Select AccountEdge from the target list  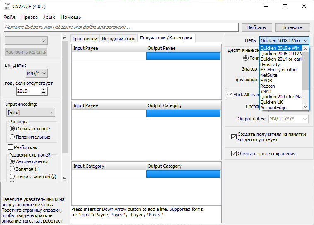point(281,108)
